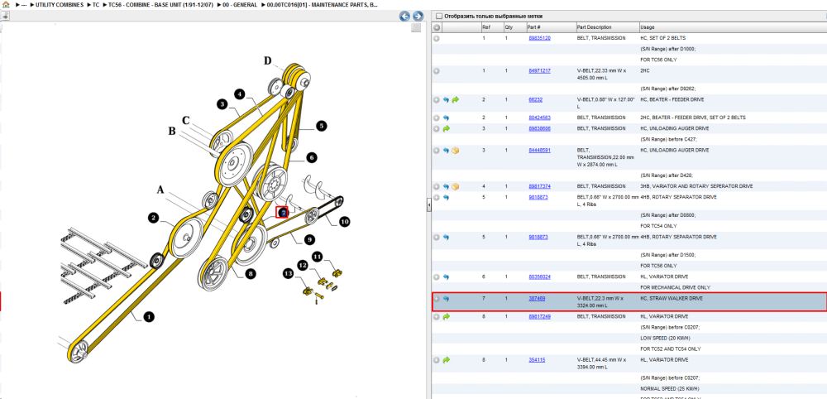
Task: Select callout bubble 3 in the diagram
Action: pyautogui.click(x=222, y=104)
